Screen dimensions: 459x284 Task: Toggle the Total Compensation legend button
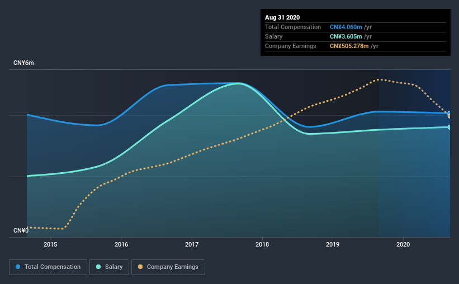point(48,267)
